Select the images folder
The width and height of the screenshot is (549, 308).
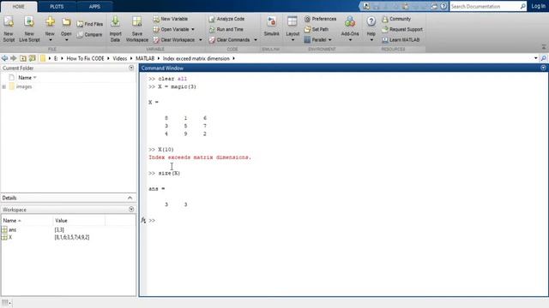coord(24,86)
